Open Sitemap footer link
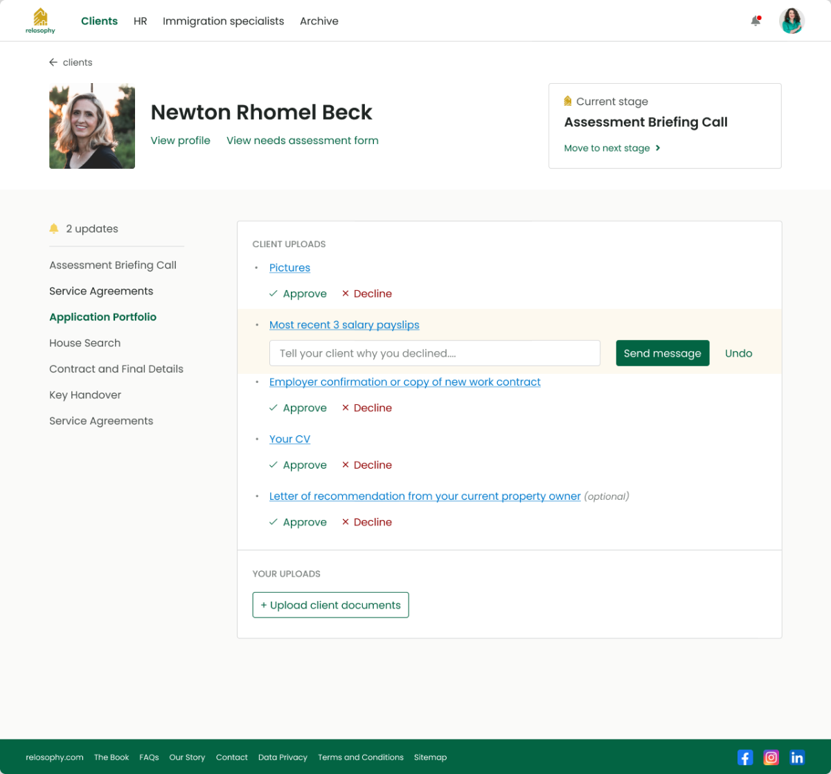The width and height of the screenshot is (831, 774). tap(430, 757)
